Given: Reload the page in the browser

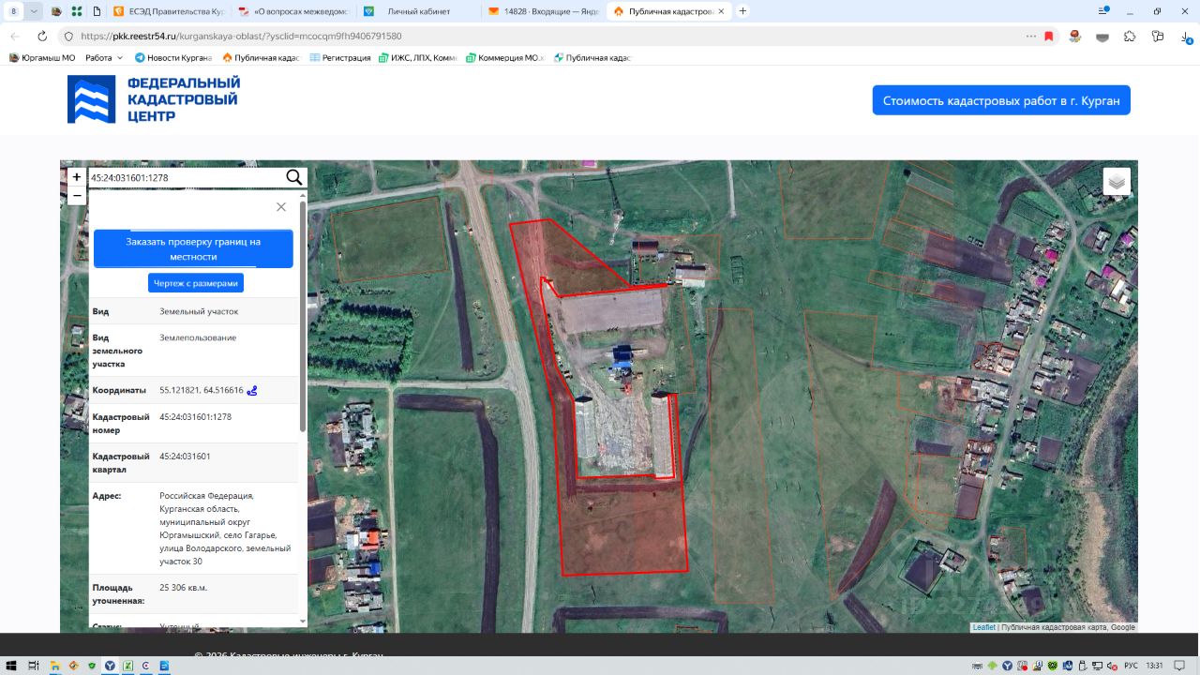Looking at the screenshot, I should pos(42,36).
